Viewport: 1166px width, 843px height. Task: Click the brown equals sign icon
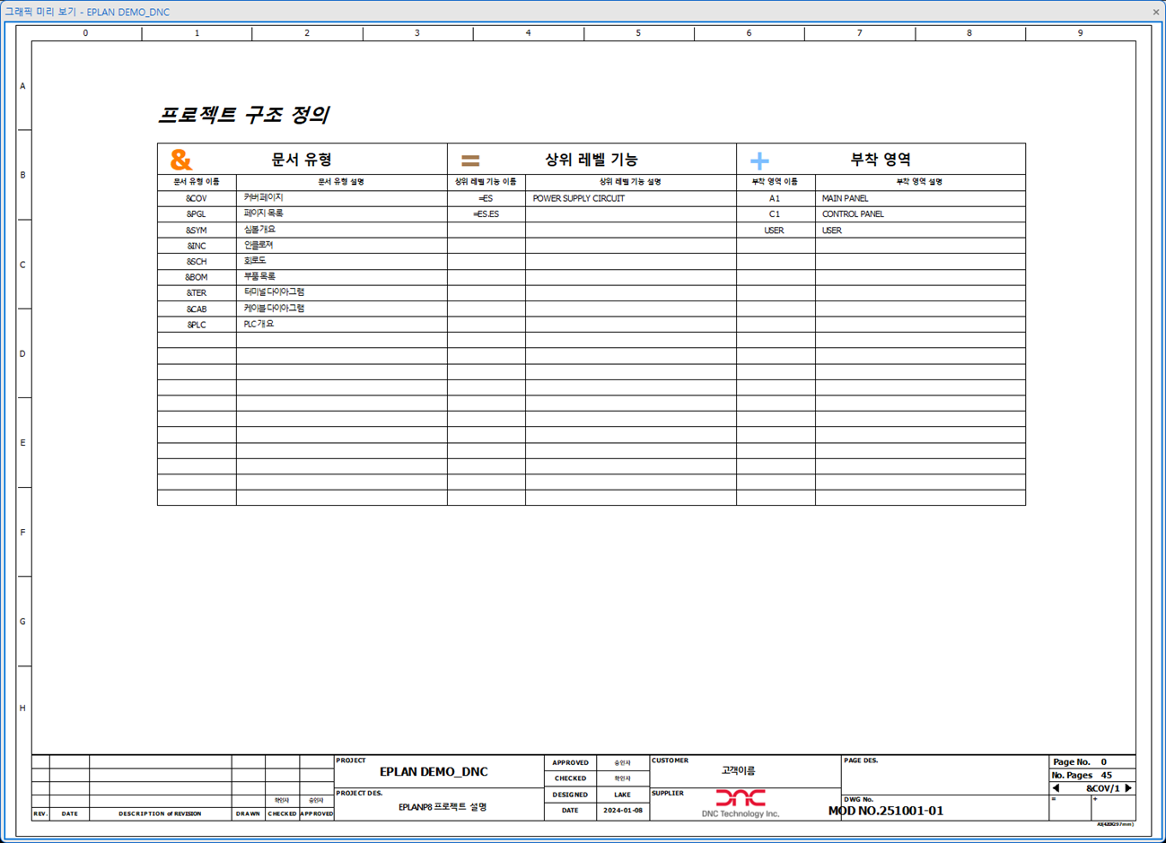pyautogui.click(x=470, y=161)
